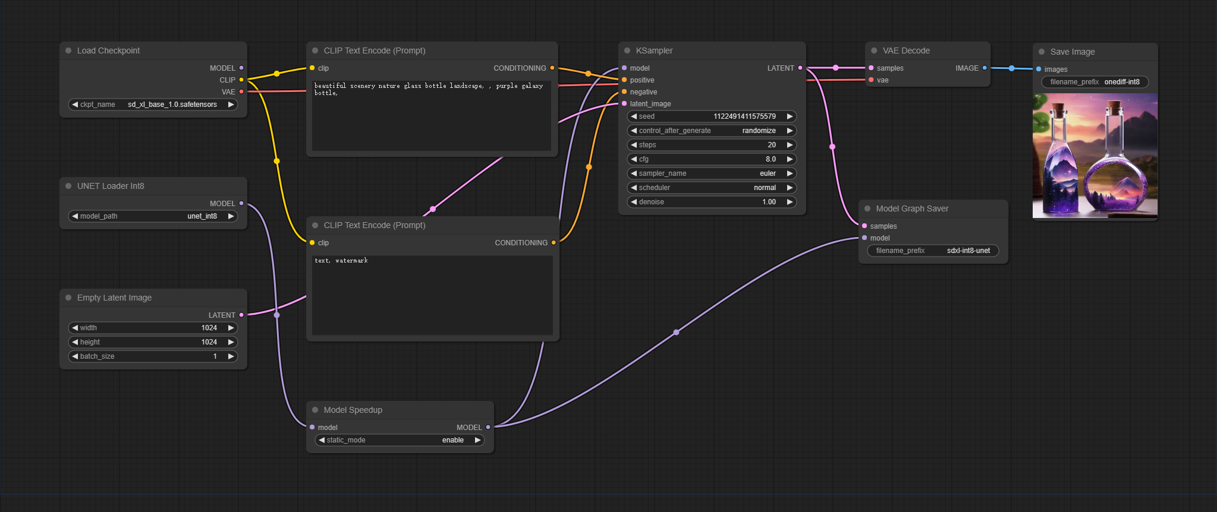Collapse the Model Speedup node with its dot

(x=315, y=410)
